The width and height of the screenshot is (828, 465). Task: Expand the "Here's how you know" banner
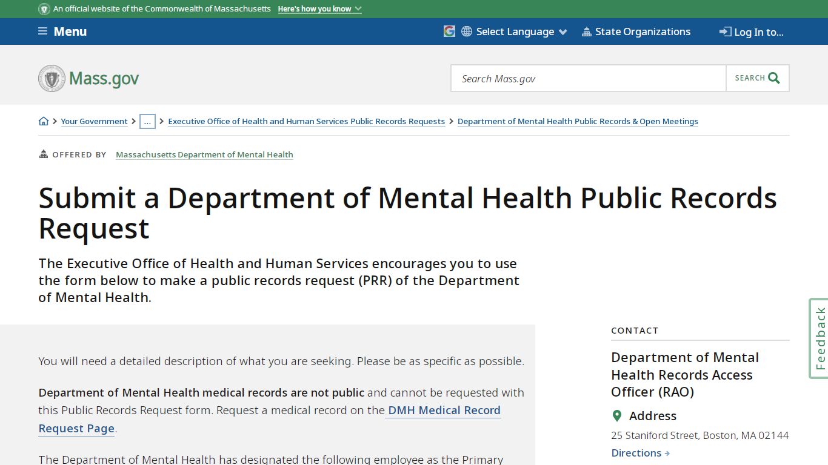pyautogui.click(x=319, y=9)
